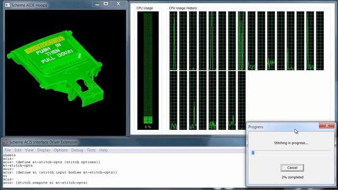Close the Scheme AIDE Hoops window
This screenshot has height=190, width=338.
click(118, 4)
